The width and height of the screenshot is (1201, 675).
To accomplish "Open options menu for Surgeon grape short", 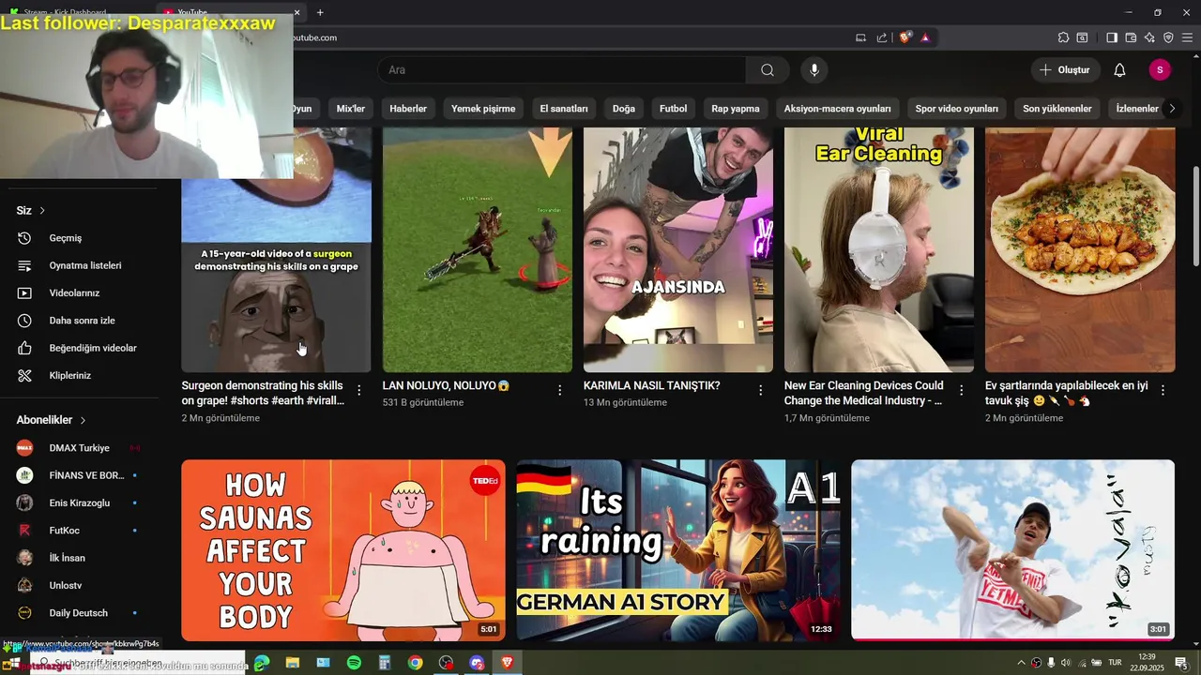I will pyautogui.click(x=358, y=390).
